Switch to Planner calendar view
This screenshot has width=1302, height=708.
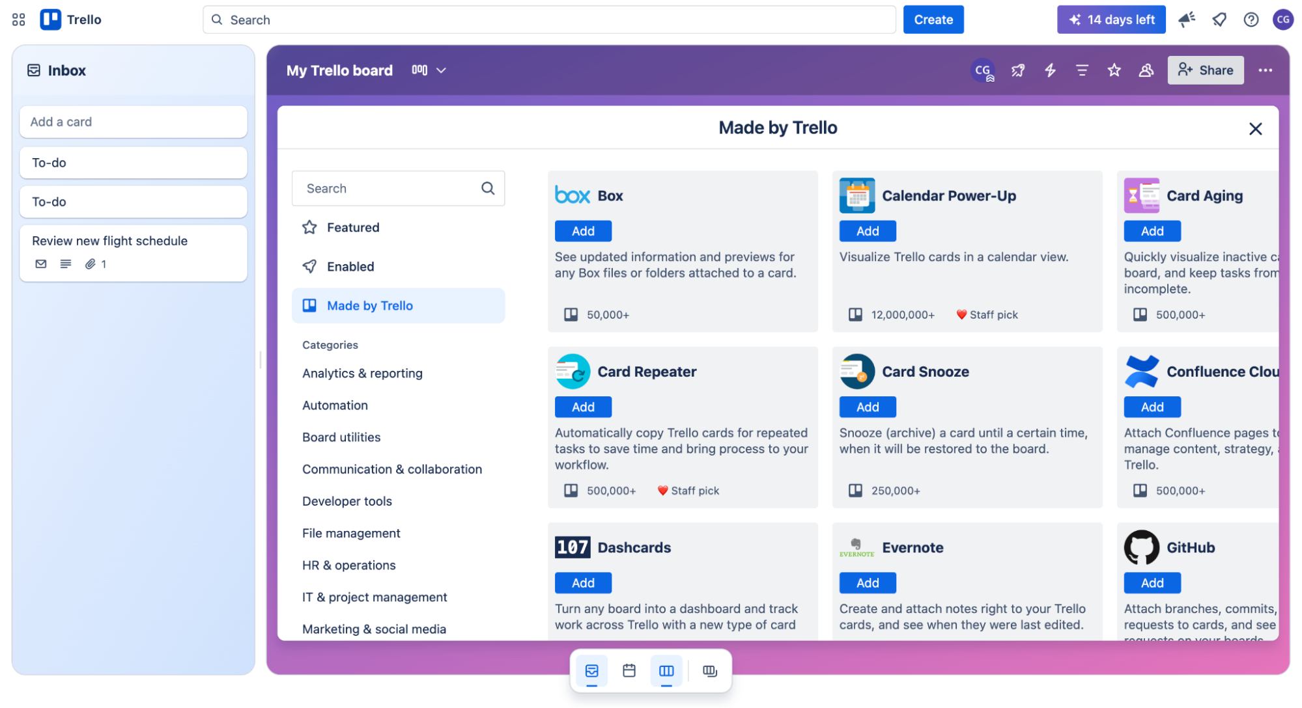(629, 671)
